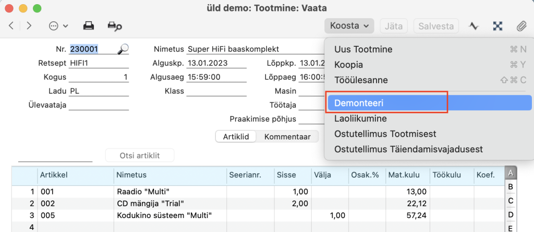Select Laoliikumine menu entry

point(360,119)
